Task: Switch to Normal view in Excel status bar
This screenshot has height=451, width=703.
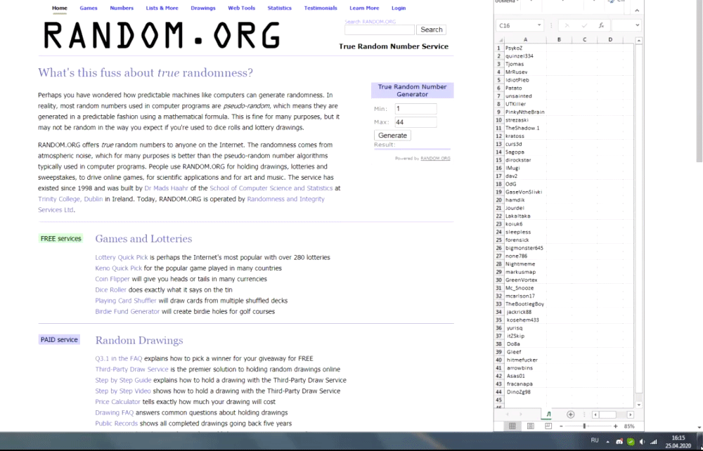Action: 512,426
